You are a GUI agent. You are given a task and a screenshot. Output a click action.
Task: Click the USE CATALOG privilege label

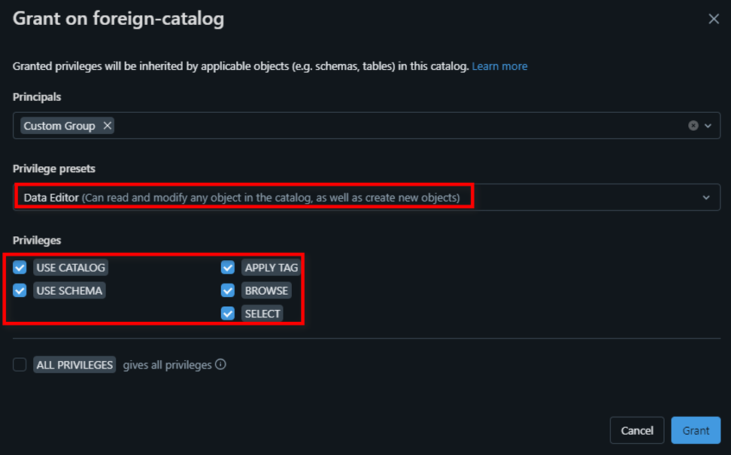pyautogui.click(x=71, y=267)
